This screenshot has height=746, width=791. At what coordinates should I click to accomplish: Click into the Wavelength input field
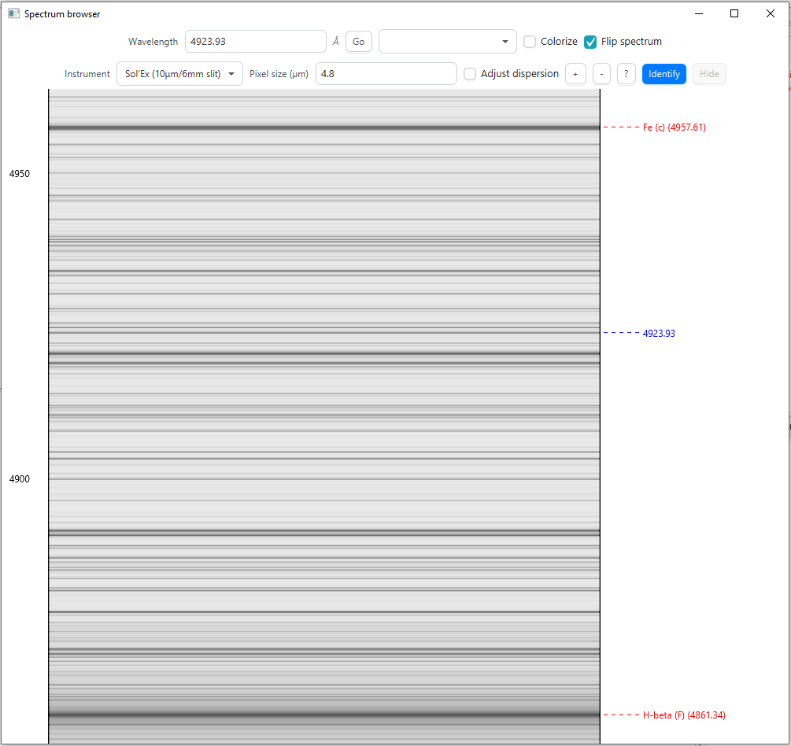coord(255,42)
